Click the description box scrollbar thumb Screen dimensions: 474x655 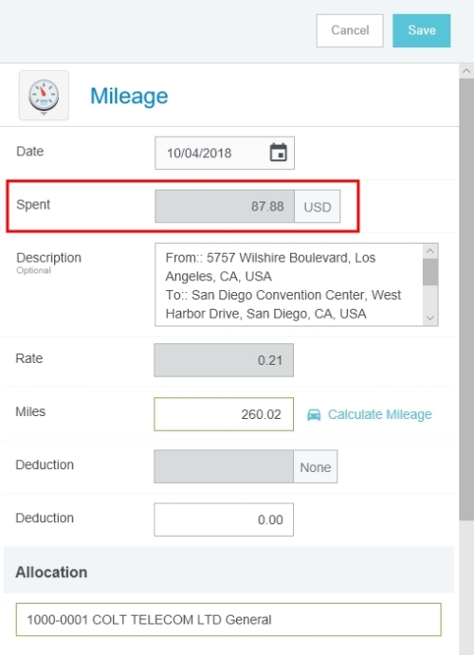[x=430, y=272]
